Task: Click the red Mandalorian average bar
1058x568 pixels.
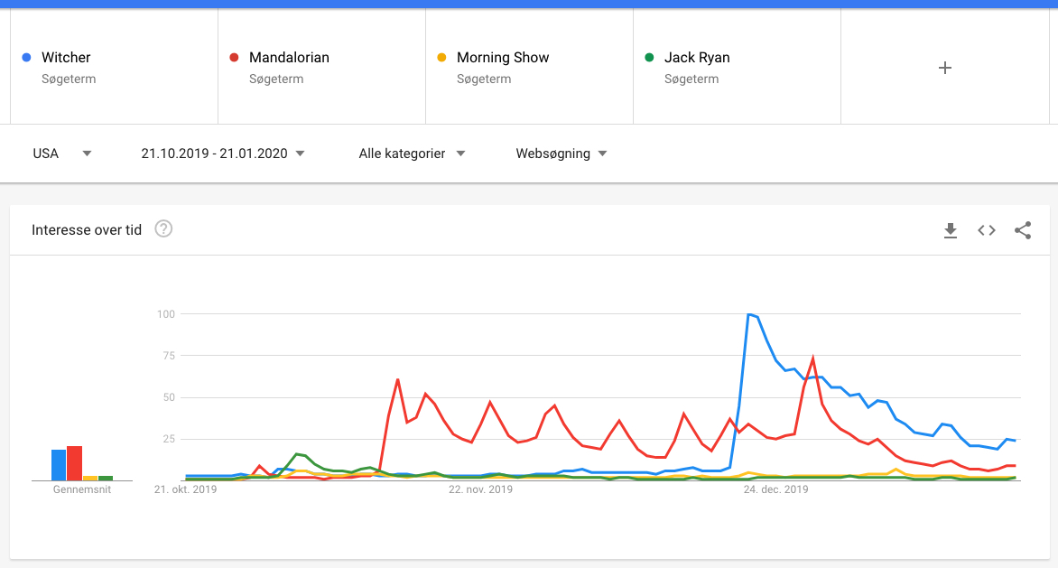Action: 74,463
